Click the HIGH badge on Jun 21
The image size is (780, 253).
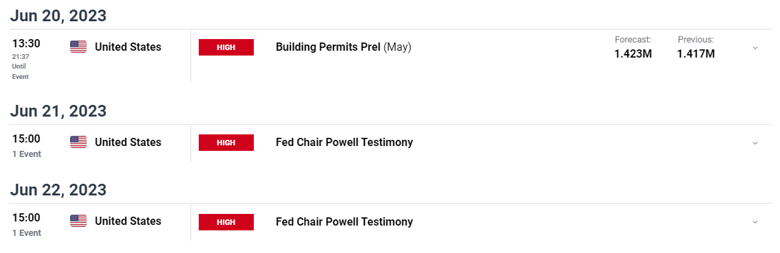pyautogui.click(x=226, y=143)
